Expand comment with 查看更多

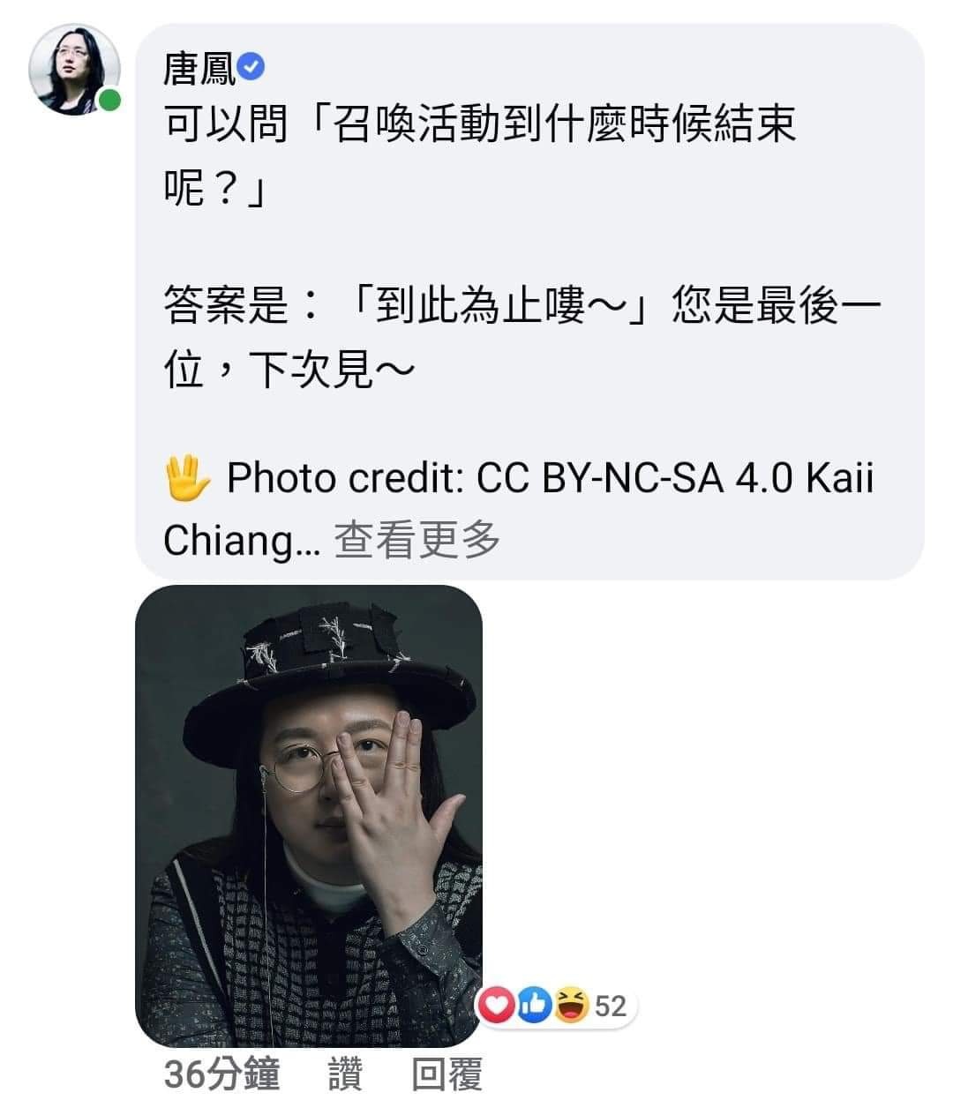coord(416,539)
